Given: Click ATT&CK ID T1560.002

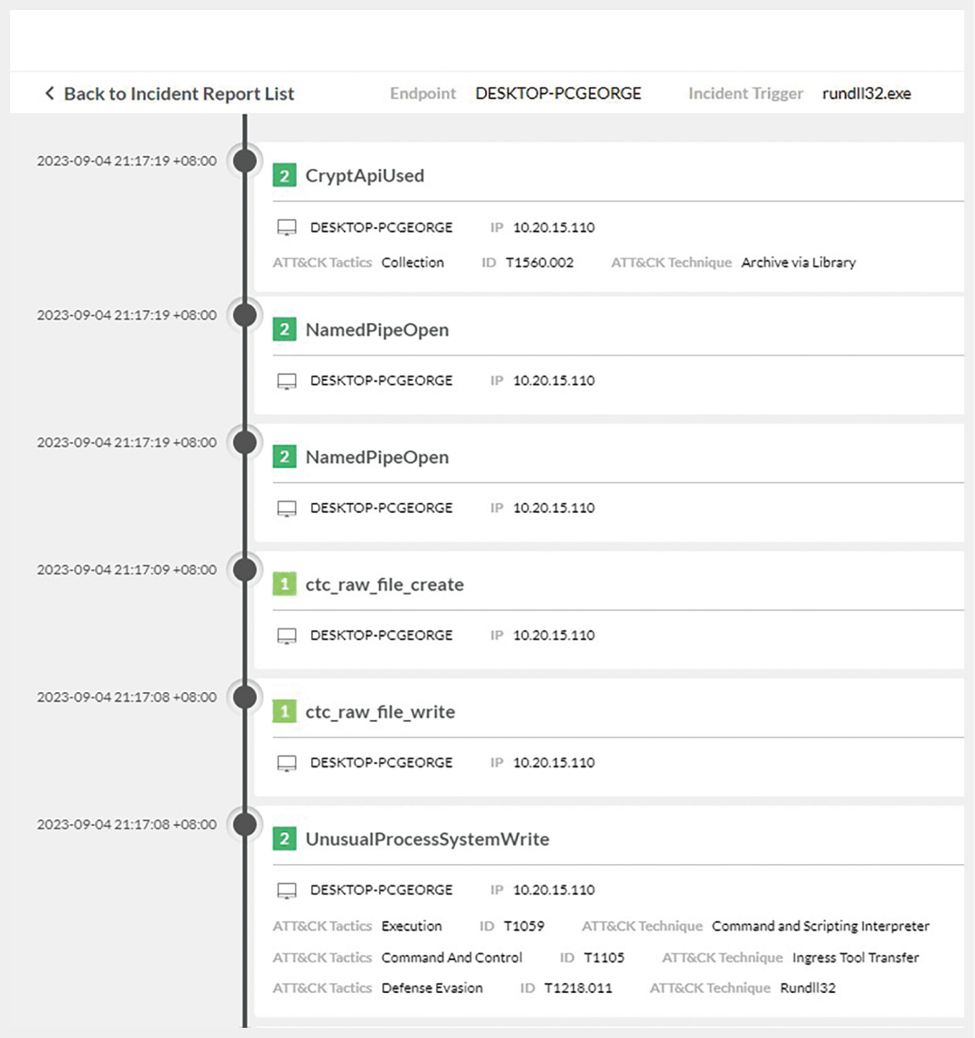Looking at the screenshot, I should pyautogui.click(x=539, y=263).
